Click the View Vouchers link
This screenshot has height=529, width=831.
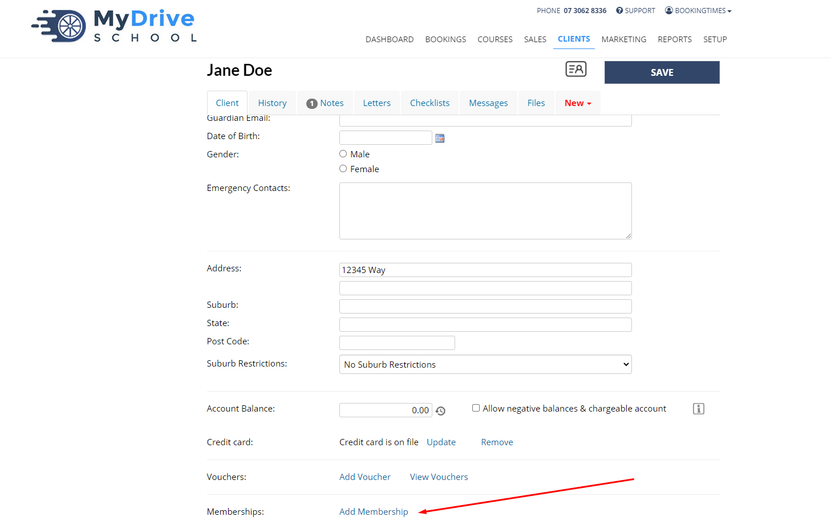click(439, 477)
